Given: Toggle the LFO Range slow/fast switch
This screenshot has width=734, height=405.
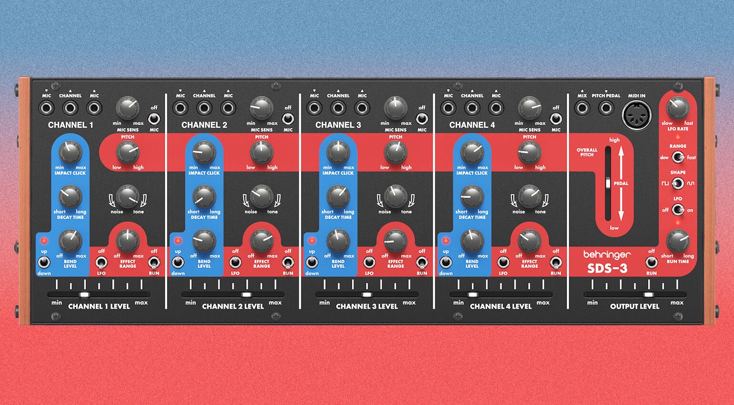Looking at the screenshot, I should pyautogui.click(x=677, y=157).
